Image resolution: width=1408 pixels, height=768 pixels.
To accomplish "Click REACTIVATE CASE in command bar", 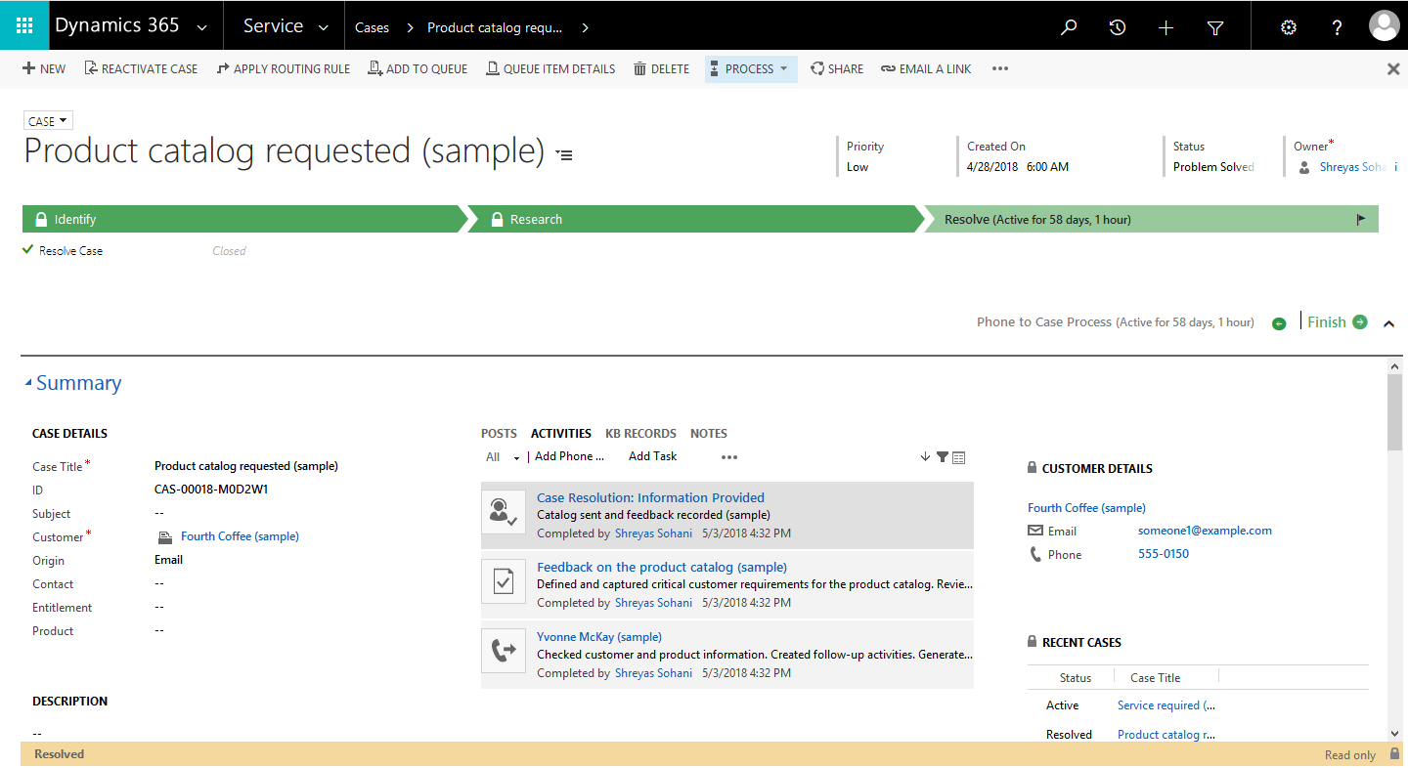I will pyautogui.click(x=141, y=69).
